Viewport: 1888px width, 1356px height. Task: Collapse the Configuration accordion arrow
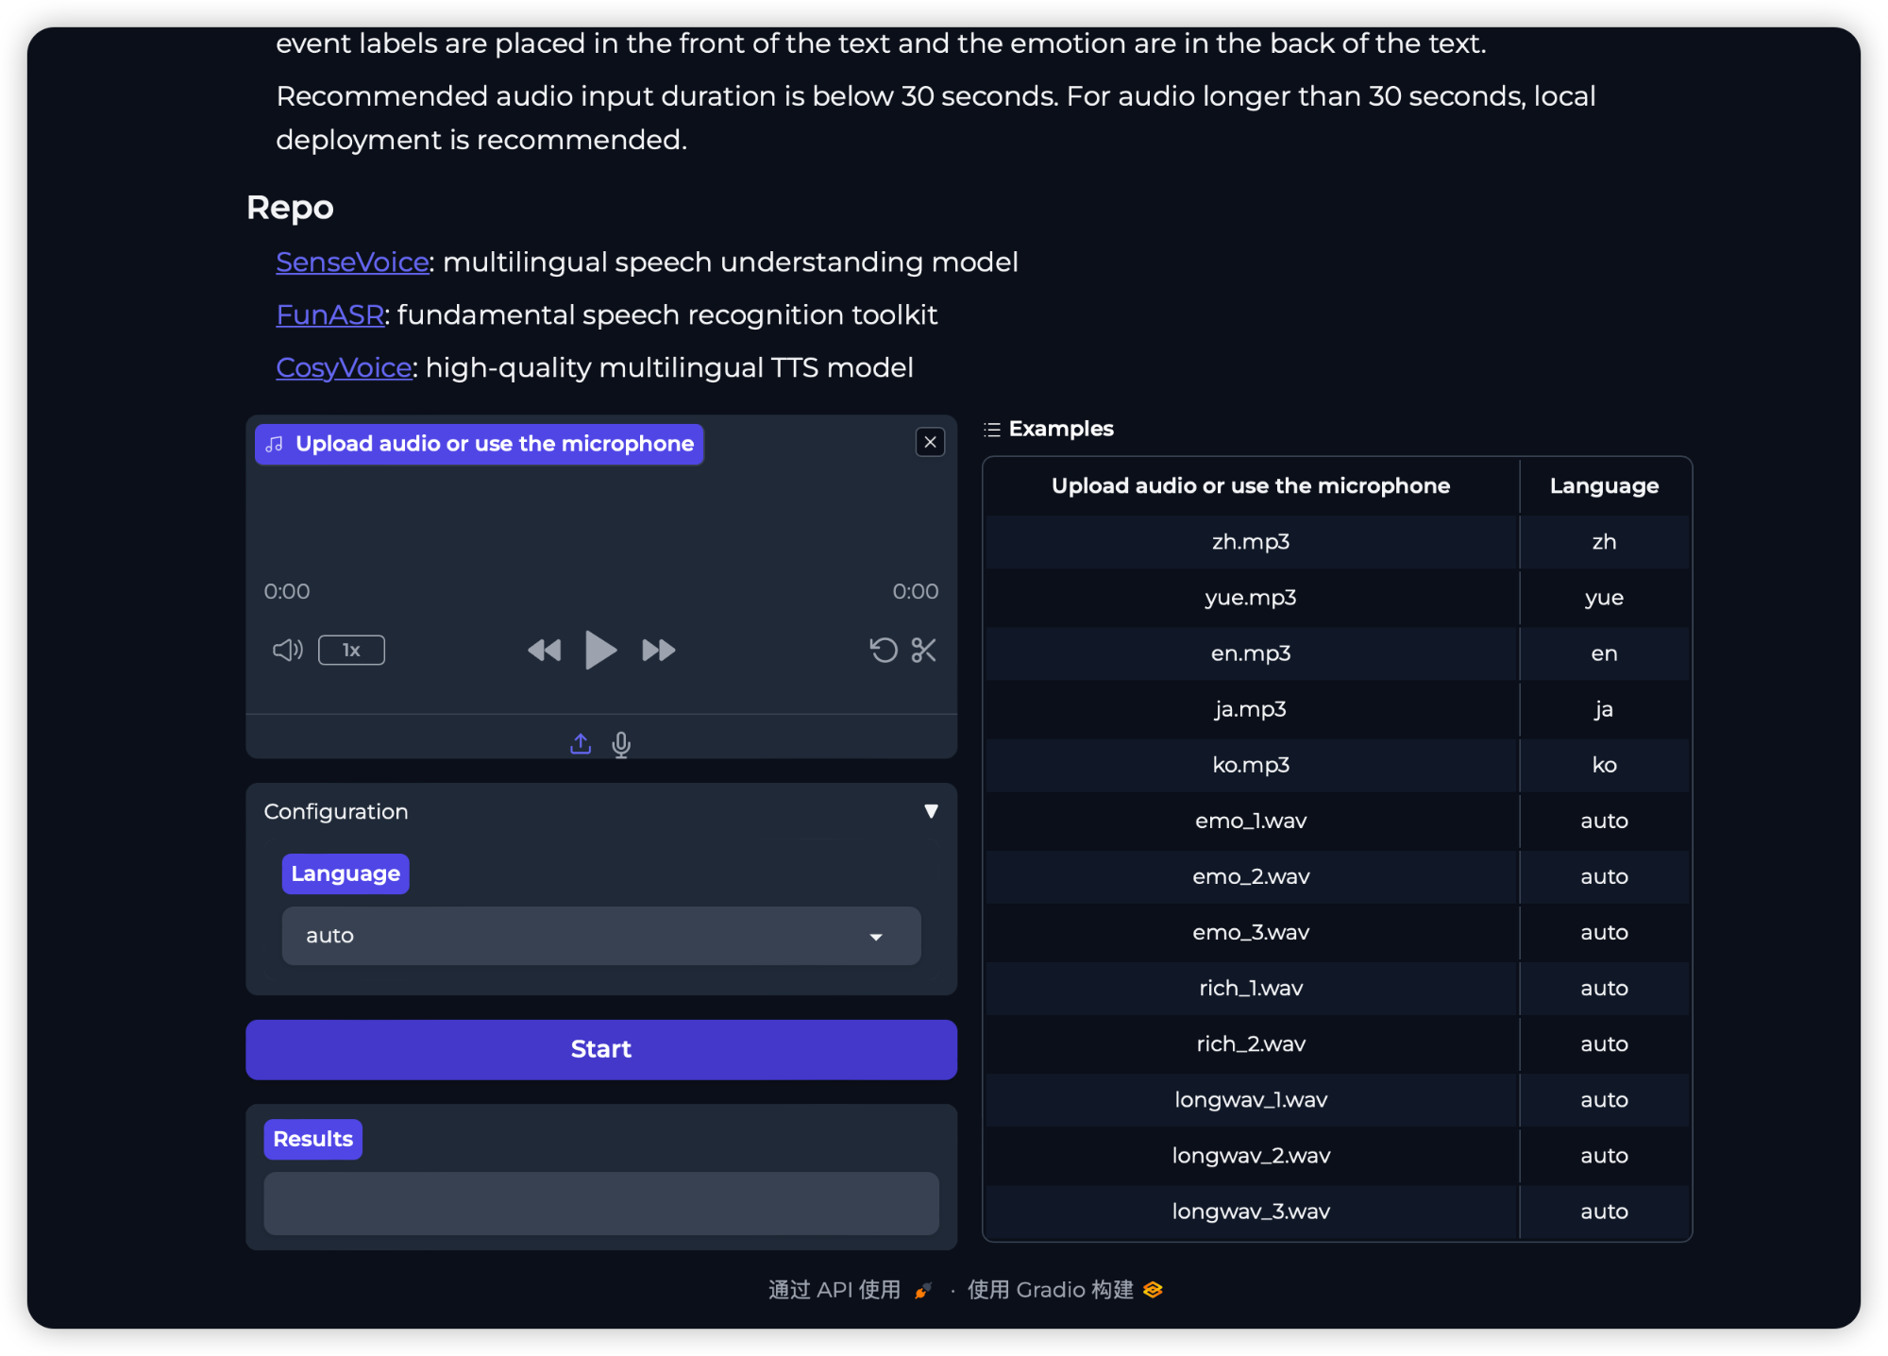point(931,811)
